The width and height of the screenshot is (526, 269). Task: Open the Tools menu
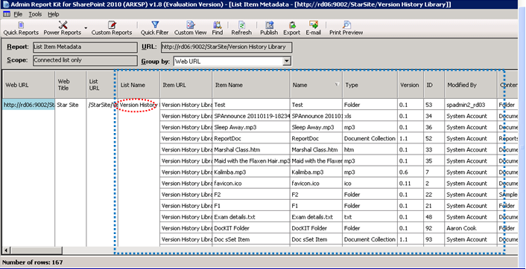click(35, 14)
